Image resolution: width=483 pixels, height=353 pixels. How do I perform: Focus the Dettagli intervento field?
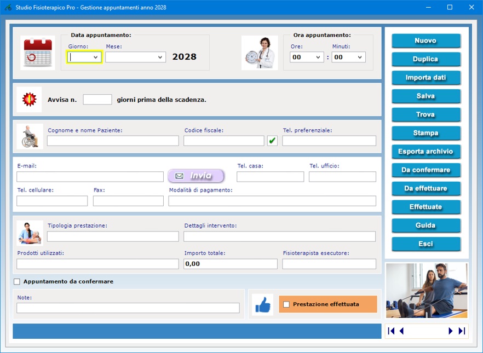279,236
